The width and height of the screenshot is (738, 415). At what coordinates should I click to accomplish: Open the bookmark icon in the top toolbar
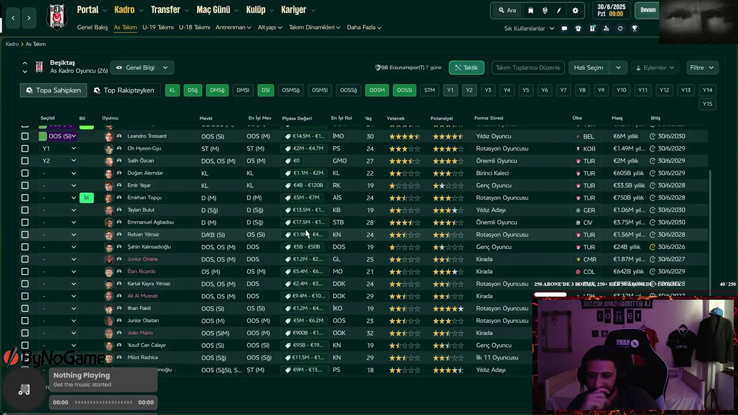click(x=530, y=10)
